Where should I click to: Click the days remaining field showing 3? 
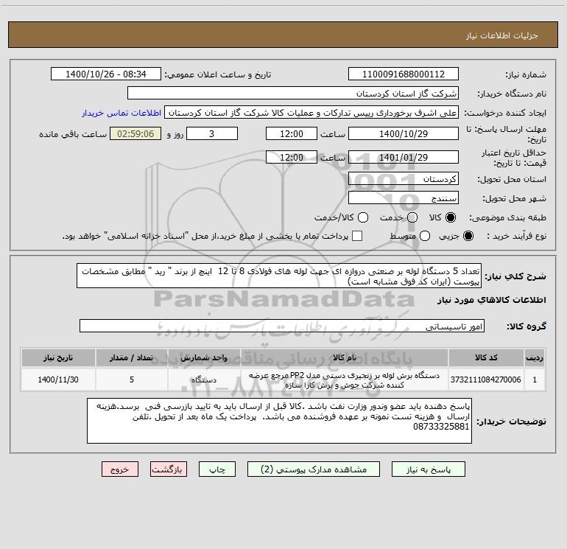click(212, 133)
